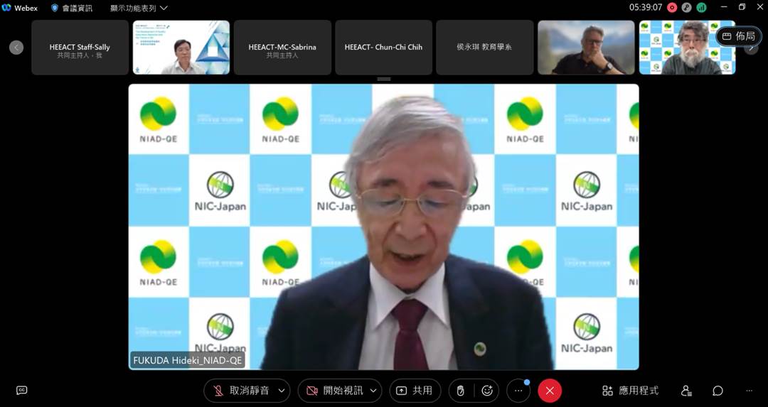This screenshot has width=768, height=407.
Task: Show previous participants with left arrow
Action: click(x=16, y=48)
